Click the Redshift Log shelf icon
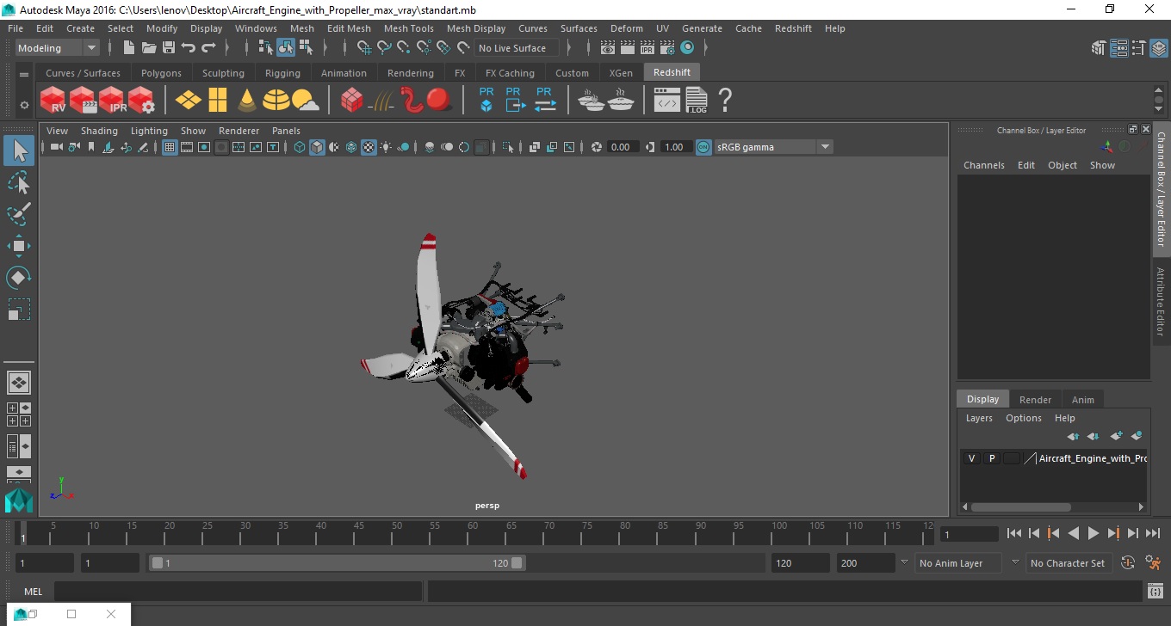The width and height of the screenshot is (1171, 626). point(697,101)
